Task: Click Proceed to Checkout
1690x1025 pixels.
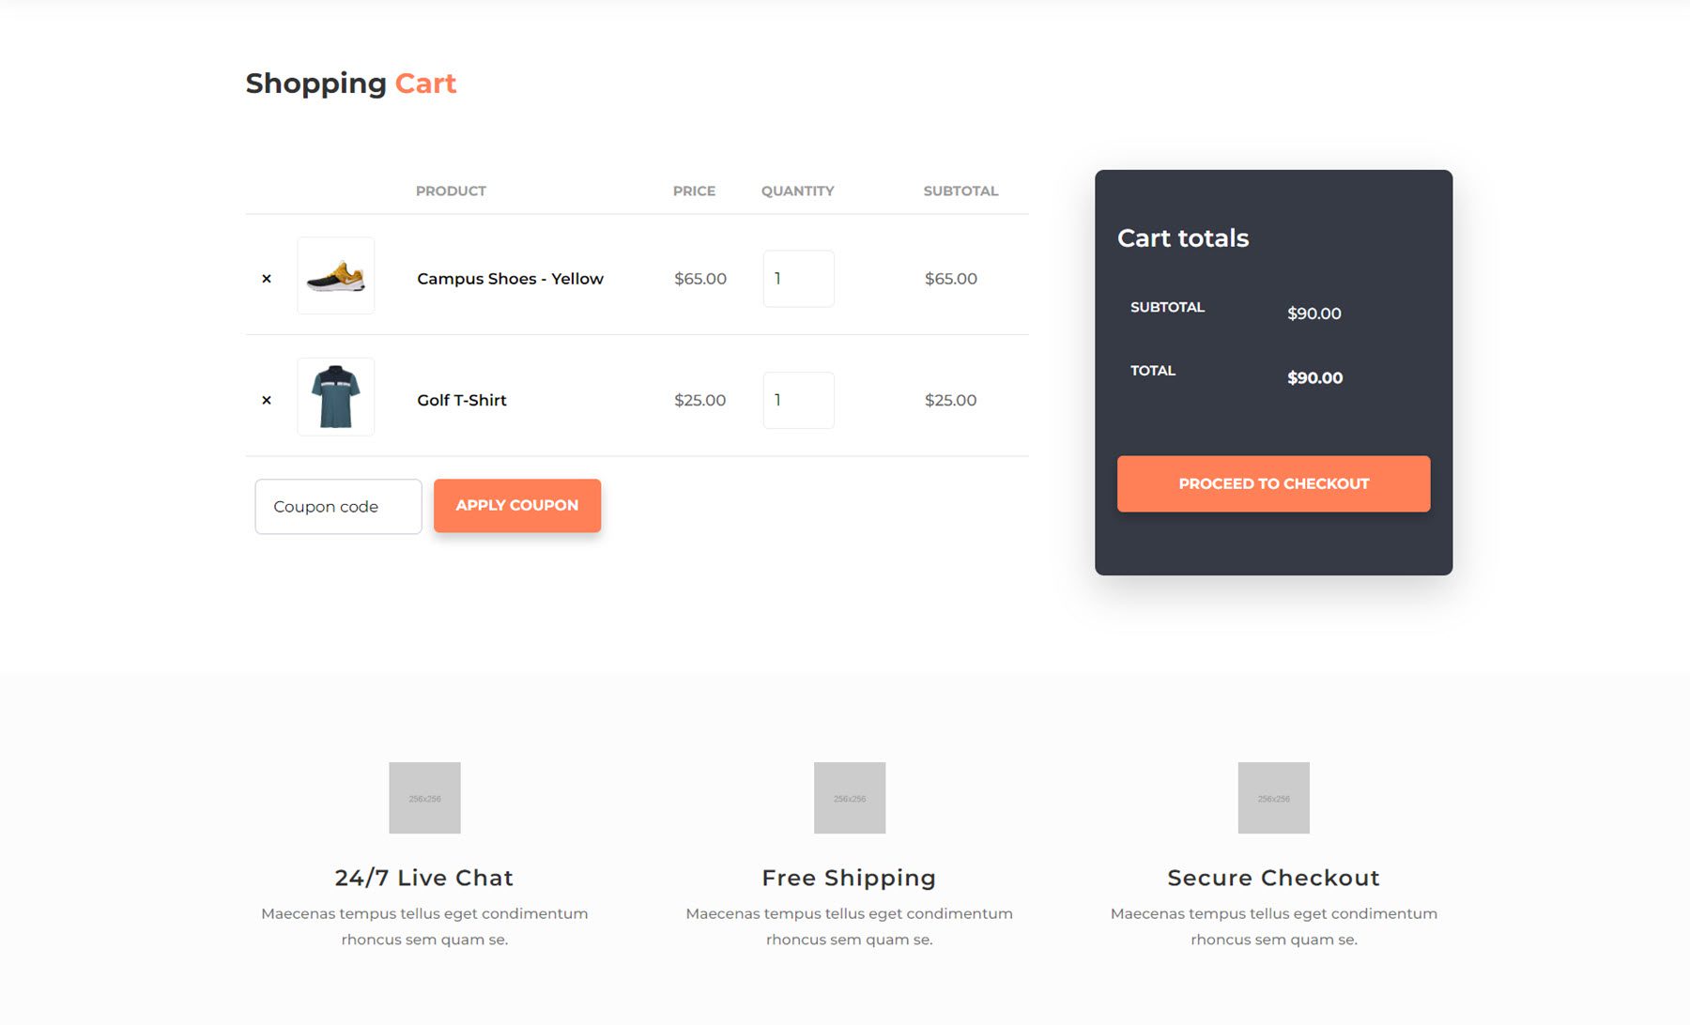Action: point(1273,483)
